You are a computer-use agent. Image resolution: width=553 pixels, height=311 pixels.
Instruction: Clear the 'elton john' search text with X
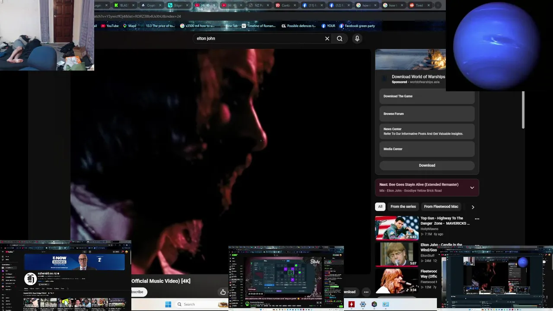coord(327,38)
